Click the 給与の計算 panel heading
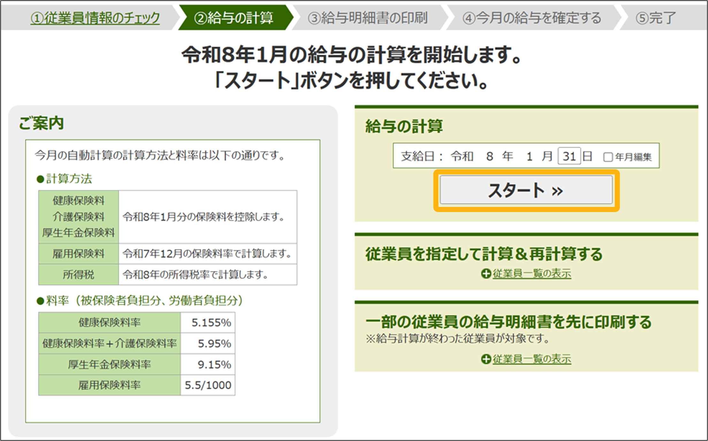This screenshot has height=441, width=708. [404, 126]
